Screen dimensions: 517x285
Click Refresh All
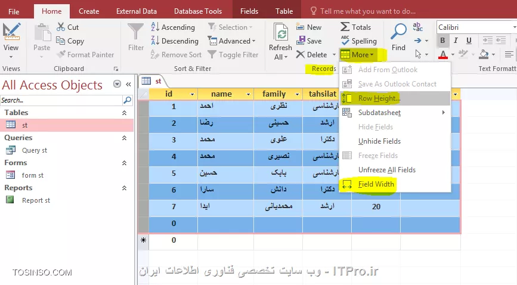(x=281, y=42)
